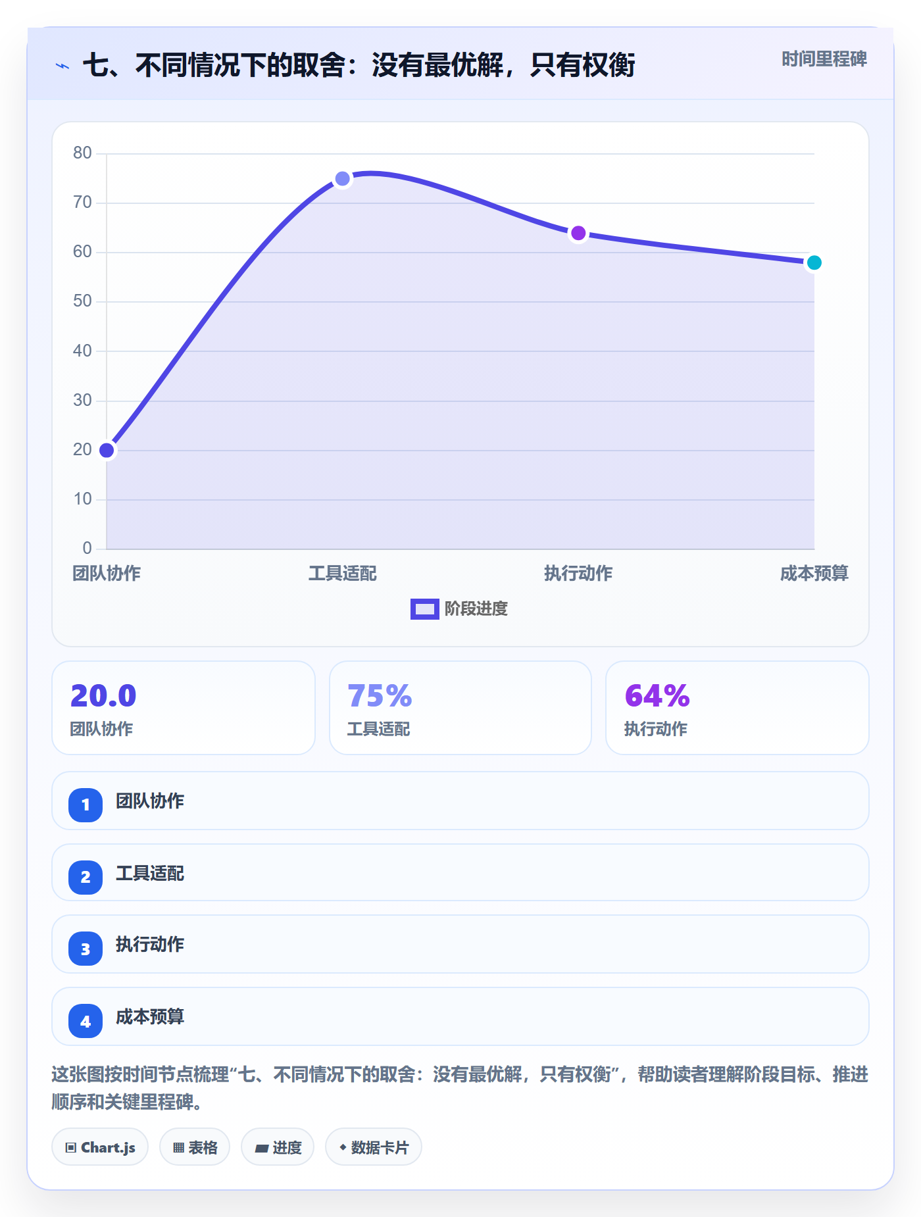Viewport: 921px width, 1217px height.
Task: Select the 执行动作 data point at 64
Action: pyautogui.click(x=578, y=233)
